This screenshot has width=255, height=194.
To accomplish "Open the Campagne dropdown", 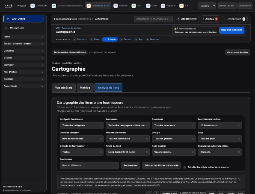I will [x=128, y=125].
